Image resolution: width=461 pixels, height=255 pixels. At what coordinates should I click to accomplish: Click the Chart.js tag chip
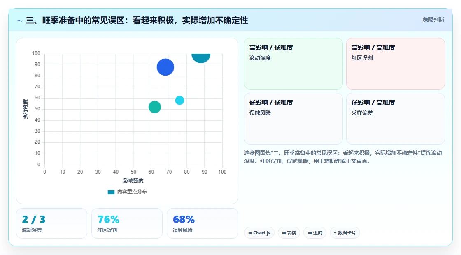tap(259, 233)
